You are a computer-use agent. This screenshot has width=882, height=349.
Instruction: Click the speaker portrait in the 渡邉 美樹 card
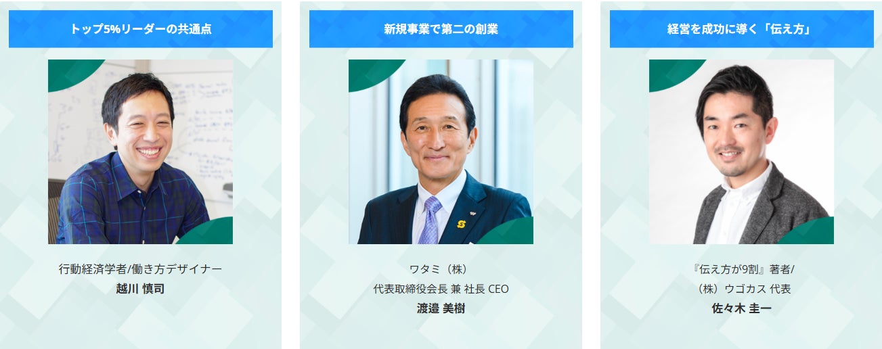pos(441,152)
